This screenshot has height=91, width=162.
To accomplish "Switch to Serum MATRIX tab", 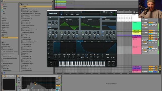I will tap(72, 13).
